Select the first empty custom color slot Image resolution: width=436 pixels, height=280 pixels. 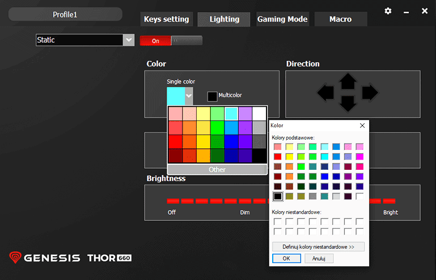click(277, 222)
